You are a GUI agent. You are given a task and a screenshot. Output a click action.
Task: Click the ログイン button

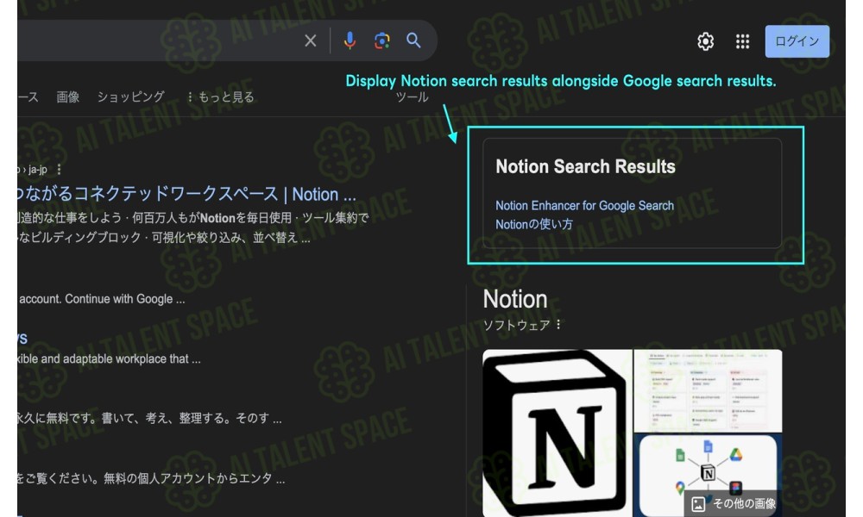tap(797, 41)
